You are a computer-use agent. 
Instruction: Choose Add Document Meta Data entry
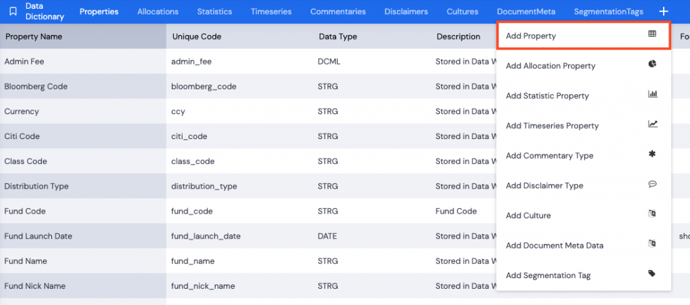pyautogui.click(x=584, y=245)
